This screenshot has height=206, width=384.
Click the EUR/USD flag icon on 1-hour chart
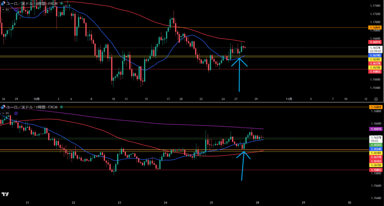(x=3, y=107)
